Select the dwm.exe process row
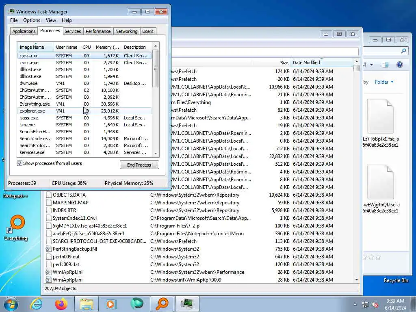The image size is (416, 312). tap(84, 83)
